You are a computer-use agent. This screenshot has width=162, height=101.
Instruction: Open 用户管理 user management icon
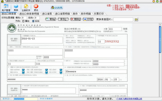click(6, 8)
